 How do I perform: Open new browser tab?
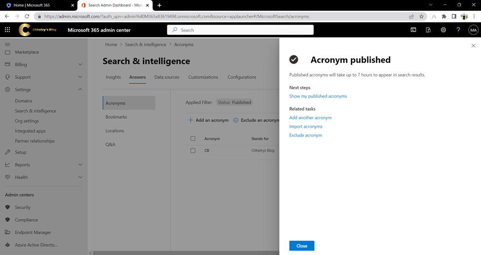tap(159, 5)
